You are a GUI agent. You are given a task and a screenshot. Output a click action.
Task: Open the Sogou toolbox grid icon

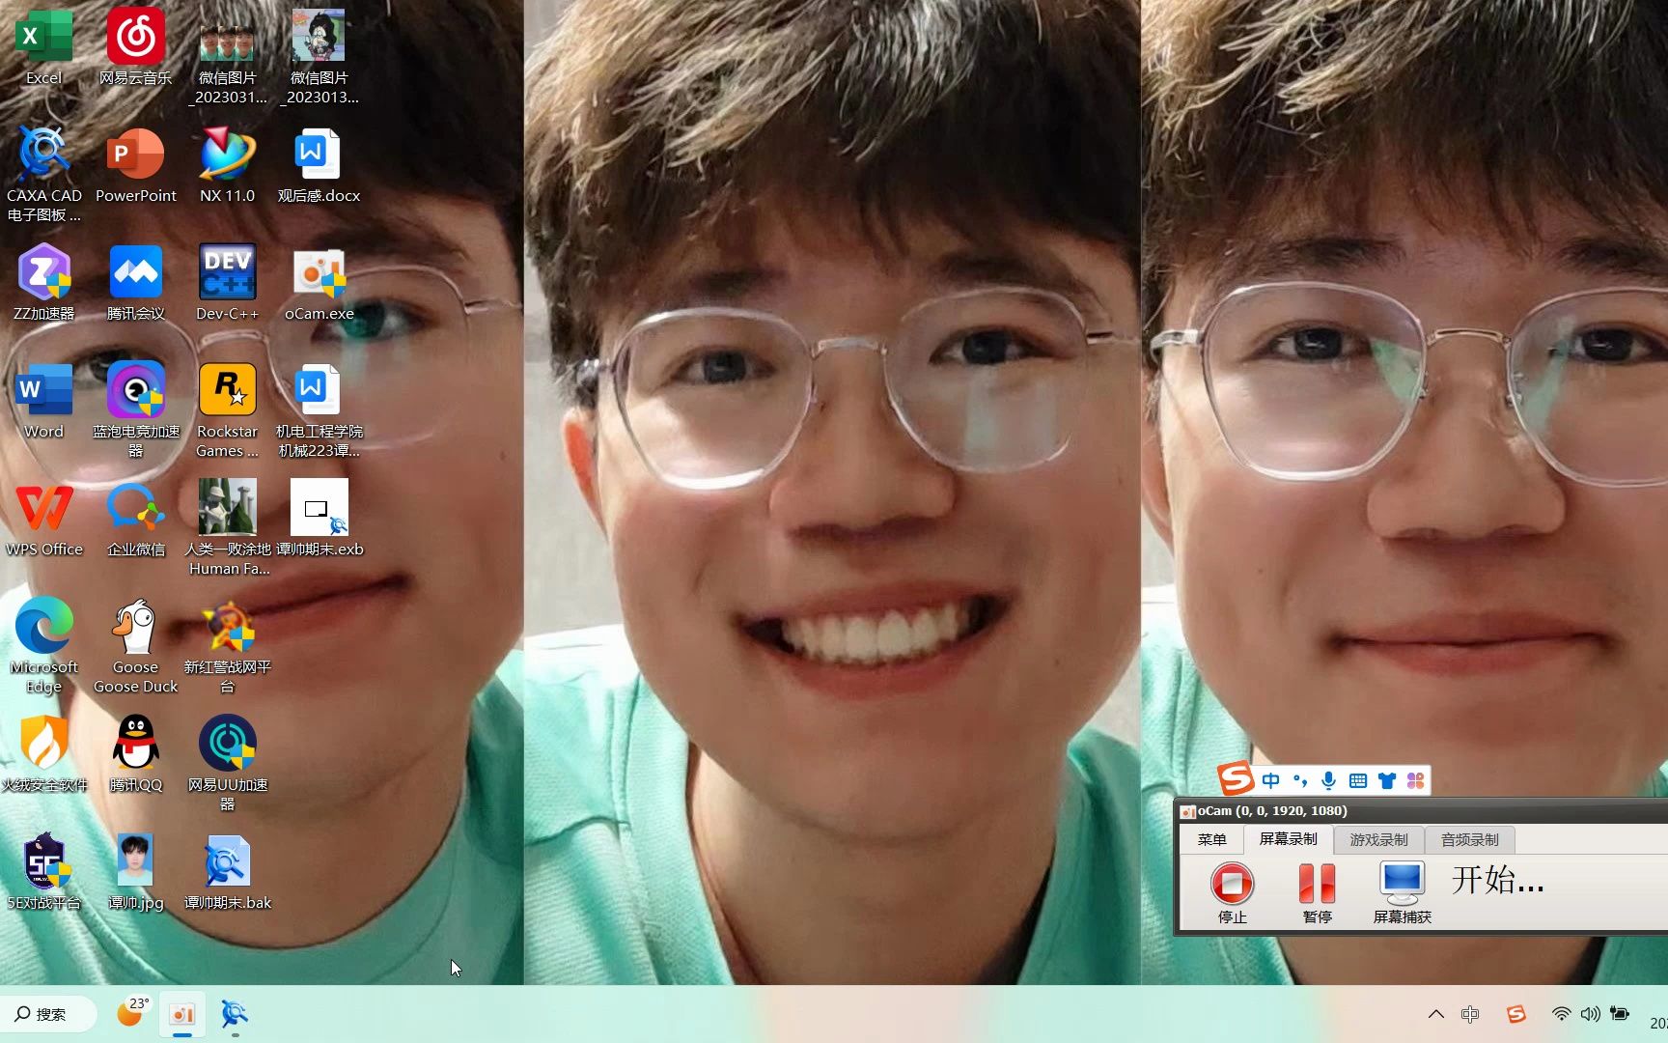[1415, 780]
